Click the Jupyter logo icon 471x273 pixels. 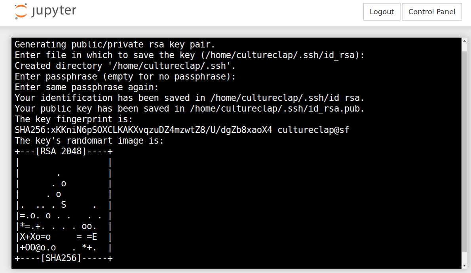click(x=21, y=11)
